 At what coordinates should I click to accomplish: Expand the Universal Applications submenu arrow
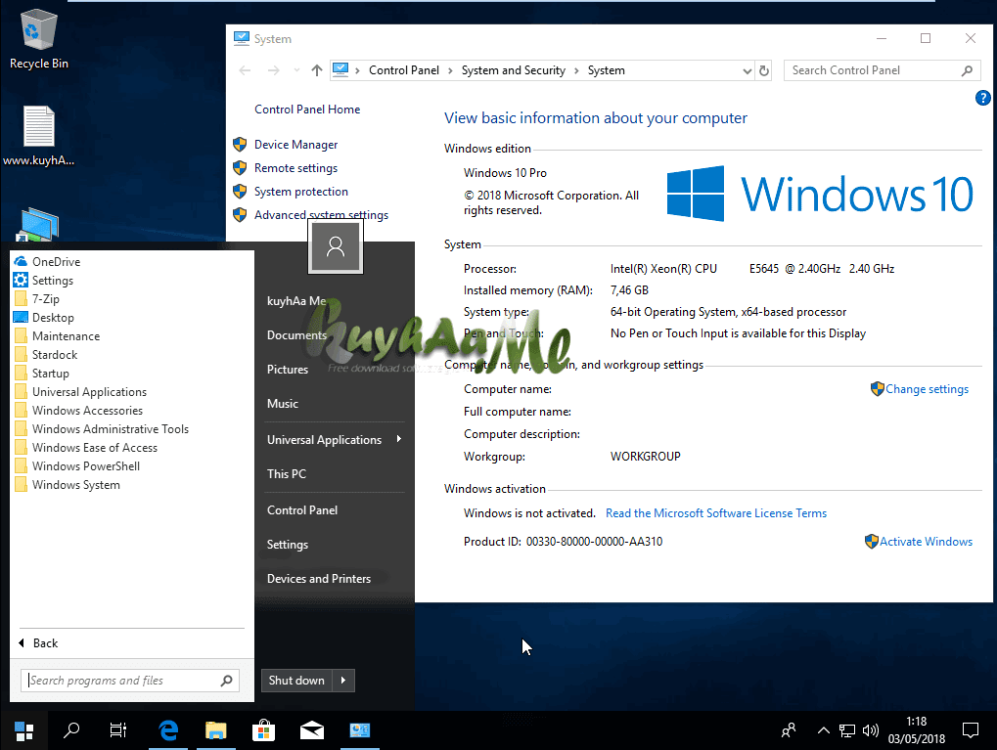pos(401,440)
